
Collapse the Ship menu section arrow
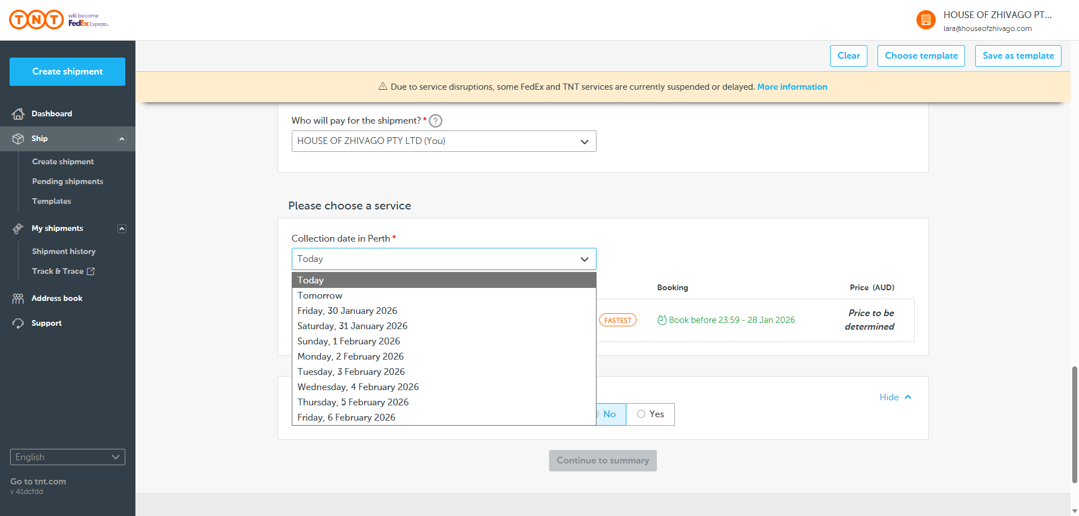click(121, 139)
